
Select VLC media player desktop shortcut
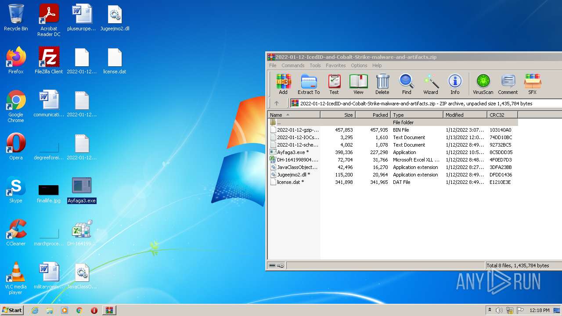(x=16, y=279)
